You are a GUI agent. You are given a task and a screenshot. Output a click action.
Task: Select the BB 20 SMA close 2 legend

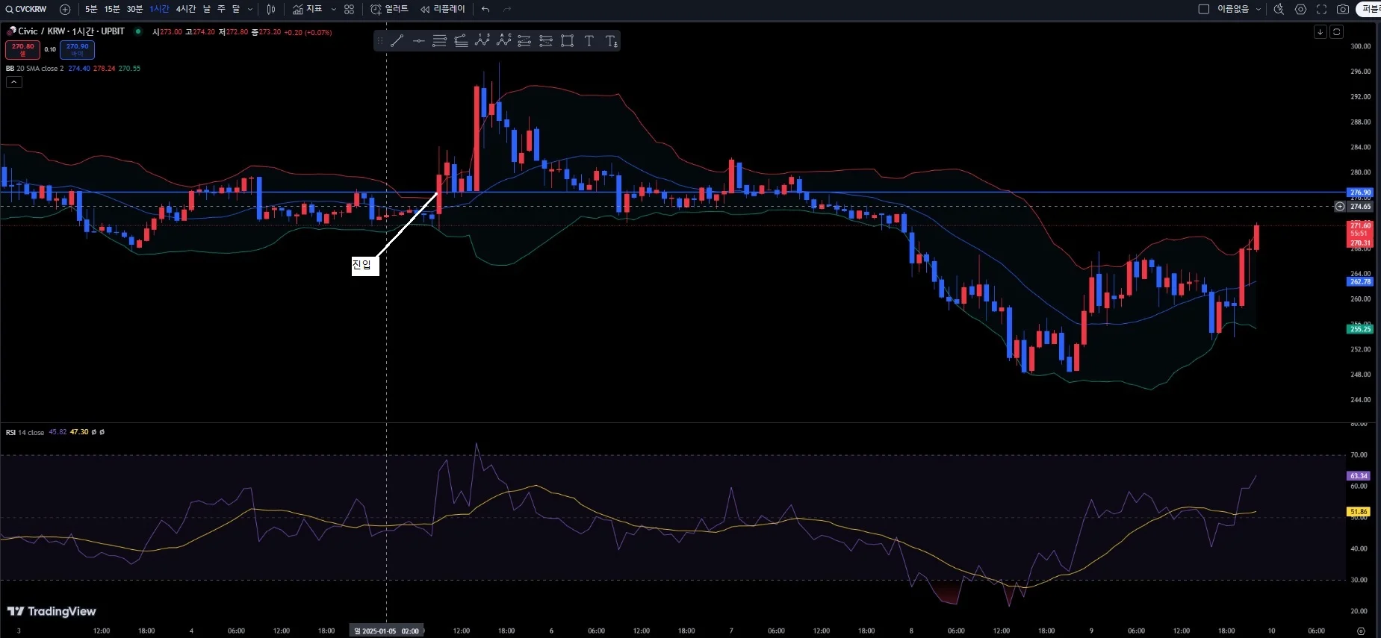35,69
